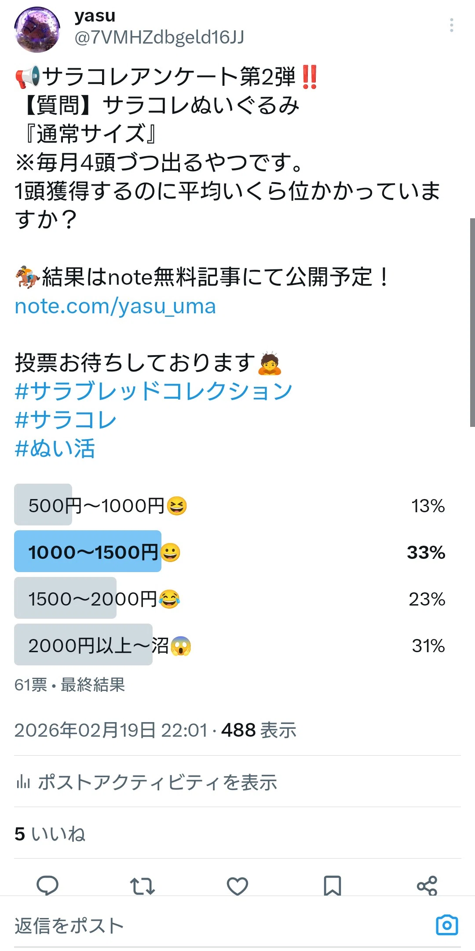The height and width of the screenshot is (951, 475).
Task: Open hashtag #サラブレッドコレクション
Action: tap(153, 391)
